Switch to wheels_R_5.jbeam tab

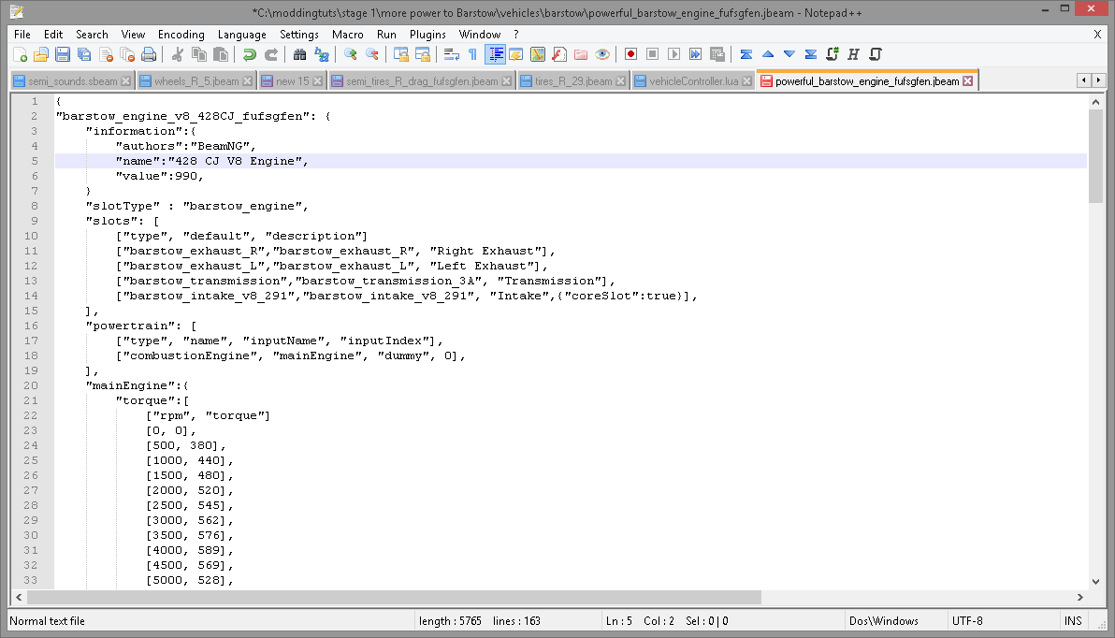tap(197, 81)
